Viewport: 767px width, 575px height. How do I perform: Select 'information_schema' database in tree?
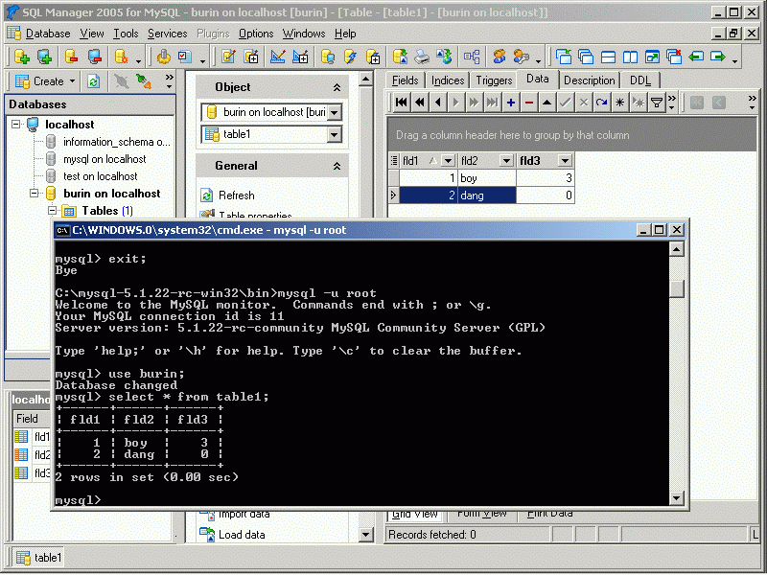[x=117, y=142]
